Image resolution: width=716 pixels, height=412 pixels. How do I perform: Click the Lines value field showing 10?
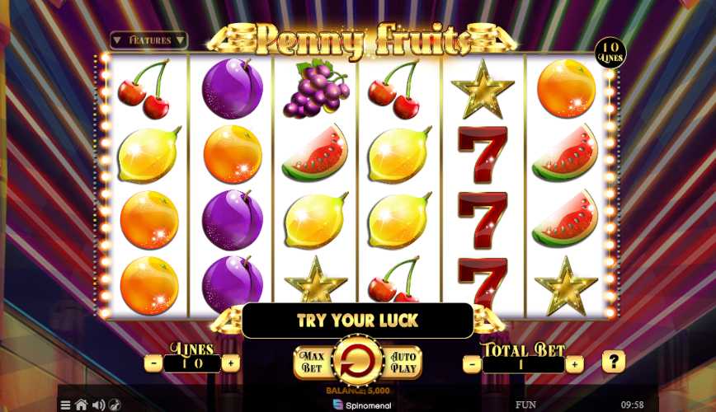pyautogui.click(x=192, y=364)
